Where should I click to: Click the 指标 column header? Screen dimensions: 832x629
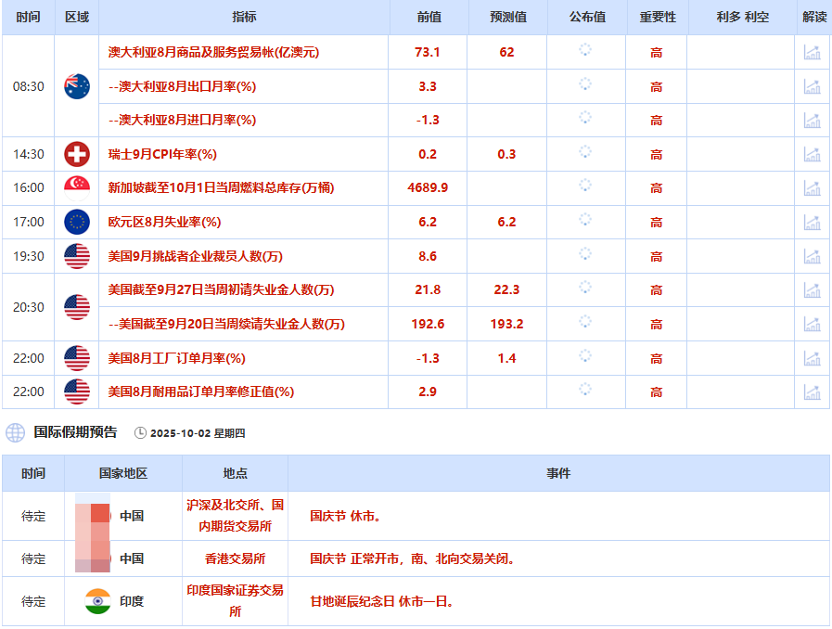(244, 17)
